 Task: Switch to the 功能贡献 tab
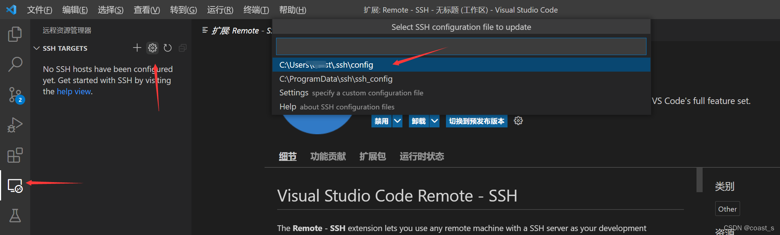(328, 157)
